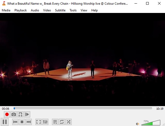Advance frame by frame
The height and width of the screenshot is (126, 165).
[27, 114]
